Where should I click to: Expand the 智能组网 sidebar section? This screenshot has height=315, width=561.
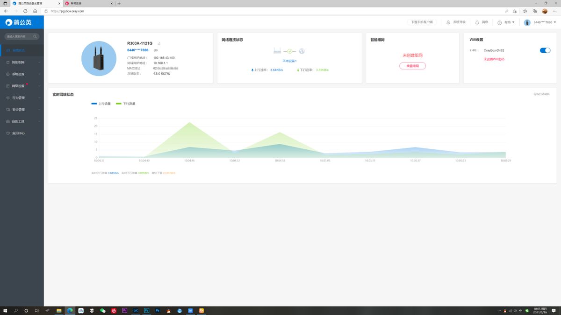click(22, 62)
